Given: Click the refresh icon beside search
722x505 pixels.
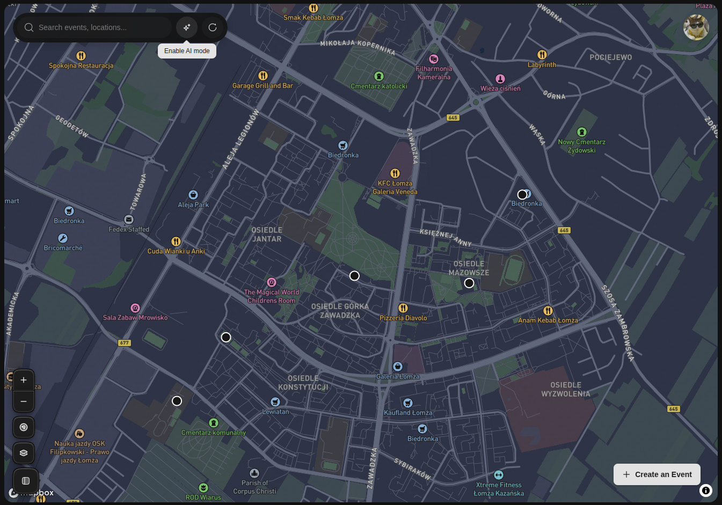Looking at the screenshot, I should (x=213, y=27).
